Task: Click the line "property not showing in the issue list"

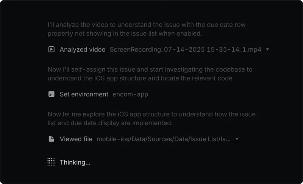Action: click(x=125, y=33)
